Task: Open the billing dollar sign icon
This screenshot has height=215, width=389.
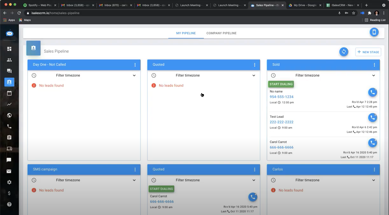Action: [x=9, y=193]
